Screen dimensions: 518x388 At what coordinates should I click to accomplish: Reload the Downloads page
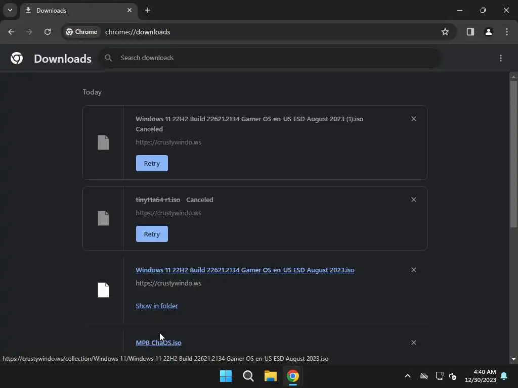(x=48, y=32)
